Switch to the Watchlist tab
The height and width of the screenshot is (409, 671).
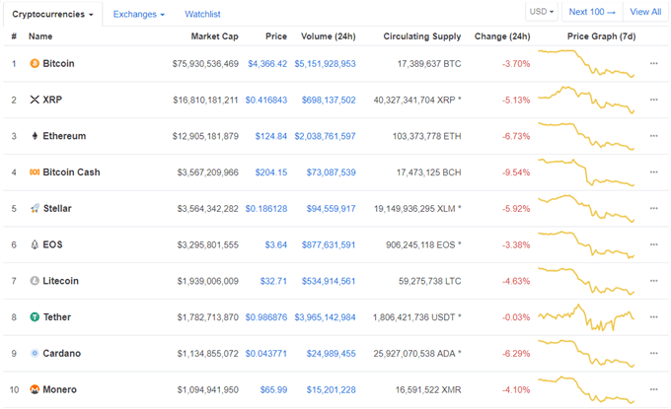pyautogui.click(x=202, y=14)
